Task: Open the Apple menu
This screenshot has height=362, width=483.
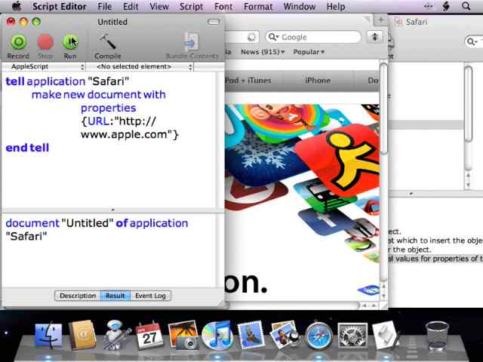Action: point(16,6)
